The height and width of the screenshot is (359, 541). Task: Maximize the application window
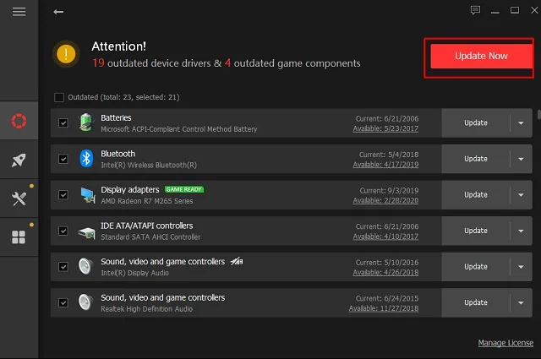515,10
